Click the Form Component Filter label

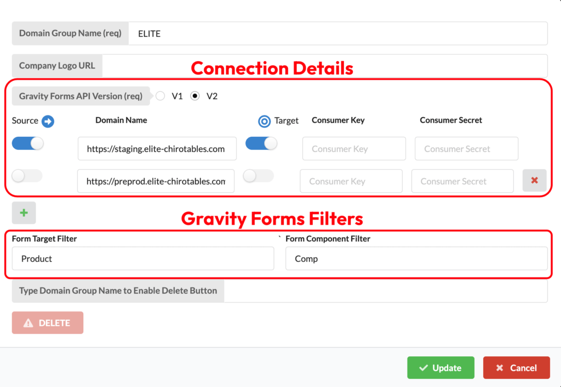click(328, 238)
